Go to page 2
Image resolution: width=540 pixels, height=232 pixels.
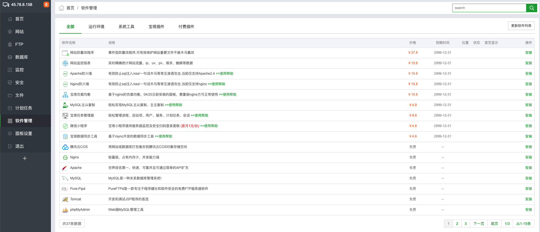tap(457, 224)
